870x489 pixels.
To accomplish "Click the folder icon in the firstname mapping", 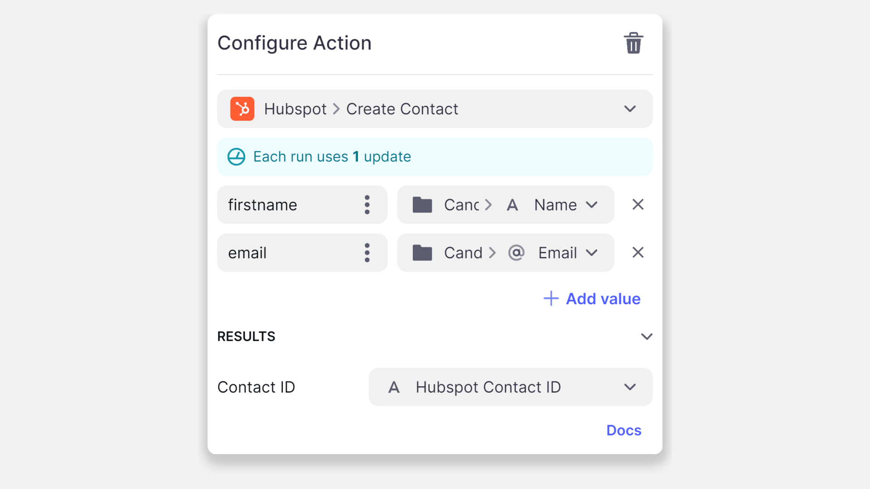I will (x=422, y=205).
